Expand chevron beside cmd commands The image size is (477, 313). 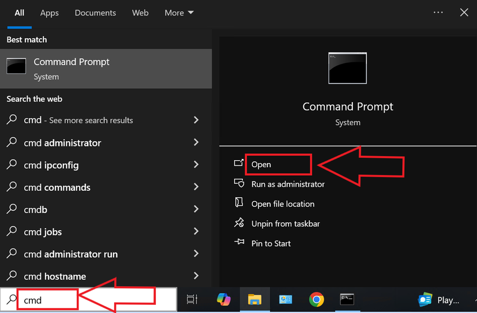point(196,187)
